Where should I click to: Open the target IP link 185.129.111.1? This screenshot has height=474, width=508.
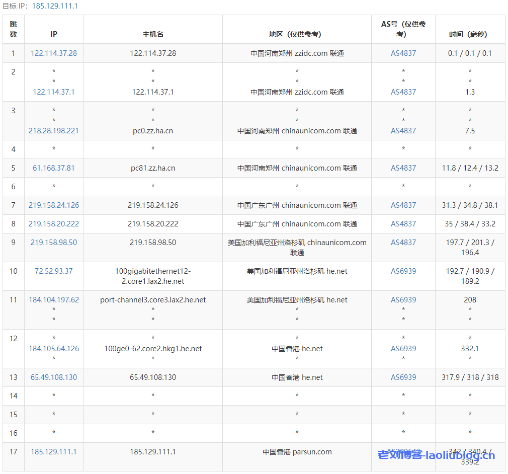(x=54, y=7)
